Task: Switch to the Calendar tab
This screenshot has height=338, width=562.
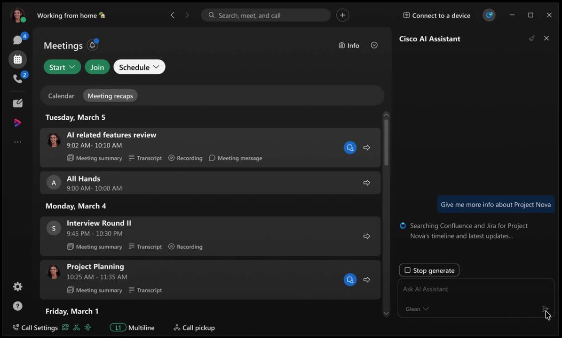Action: coord(61,96)
